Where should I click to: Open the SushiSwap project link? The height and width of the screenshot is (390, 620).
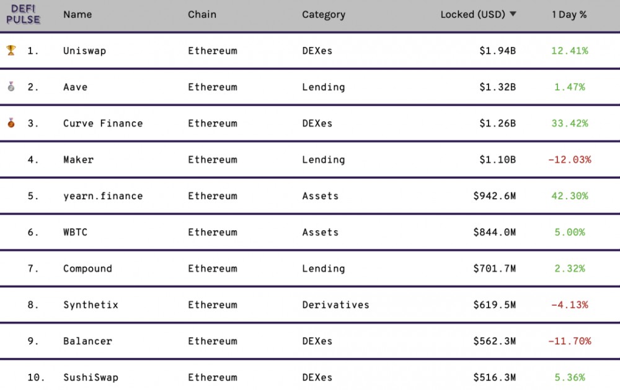(91, 378)
